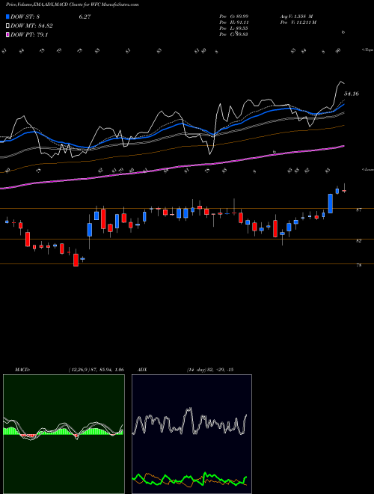Open the ADX indicator chart panel
This screenshot has height=494, width=374.
coord(191,434)
